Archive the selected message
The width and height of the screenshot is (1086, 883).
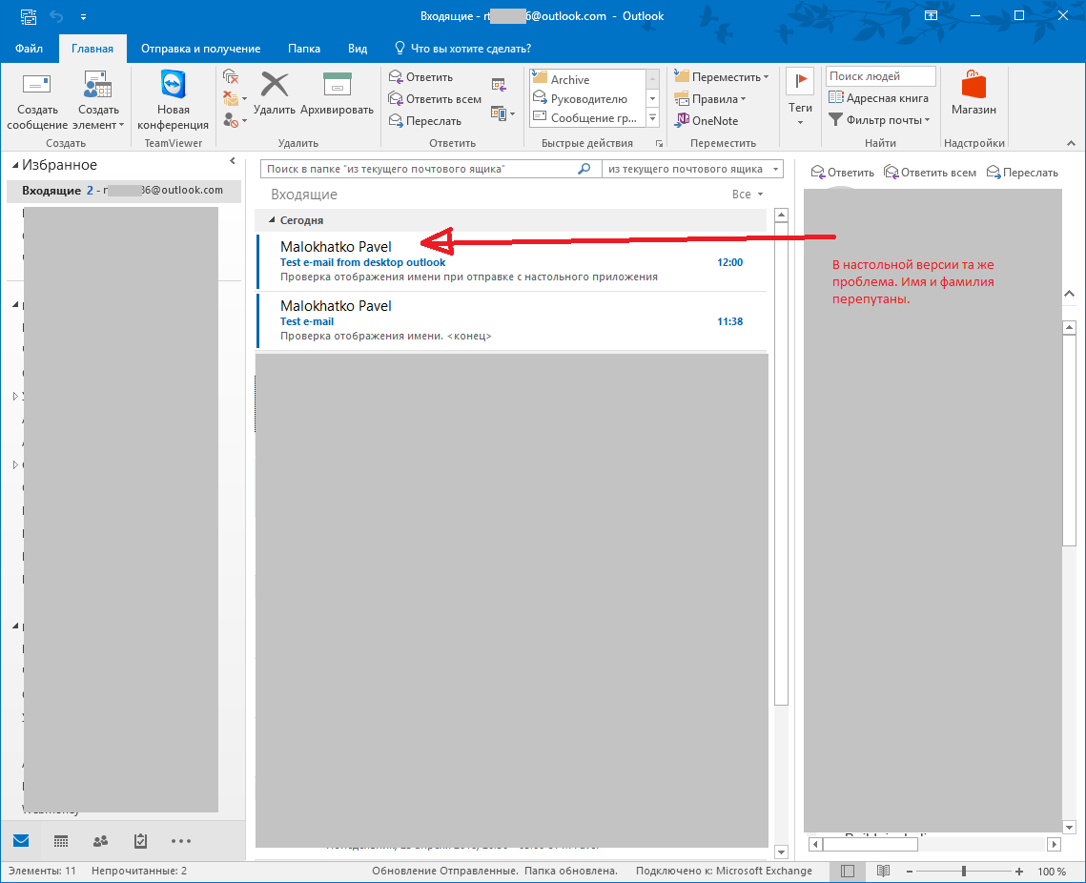[338, 92]
